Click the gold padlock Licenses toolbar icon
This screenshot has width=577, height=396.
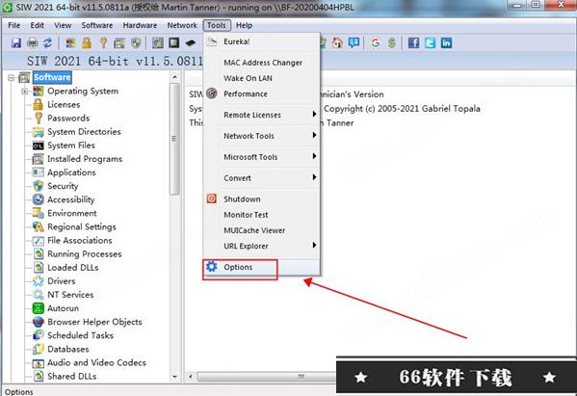(87, 43)
